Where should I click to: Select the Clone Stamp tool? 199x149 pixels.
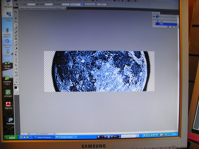[x=16, y=39]
